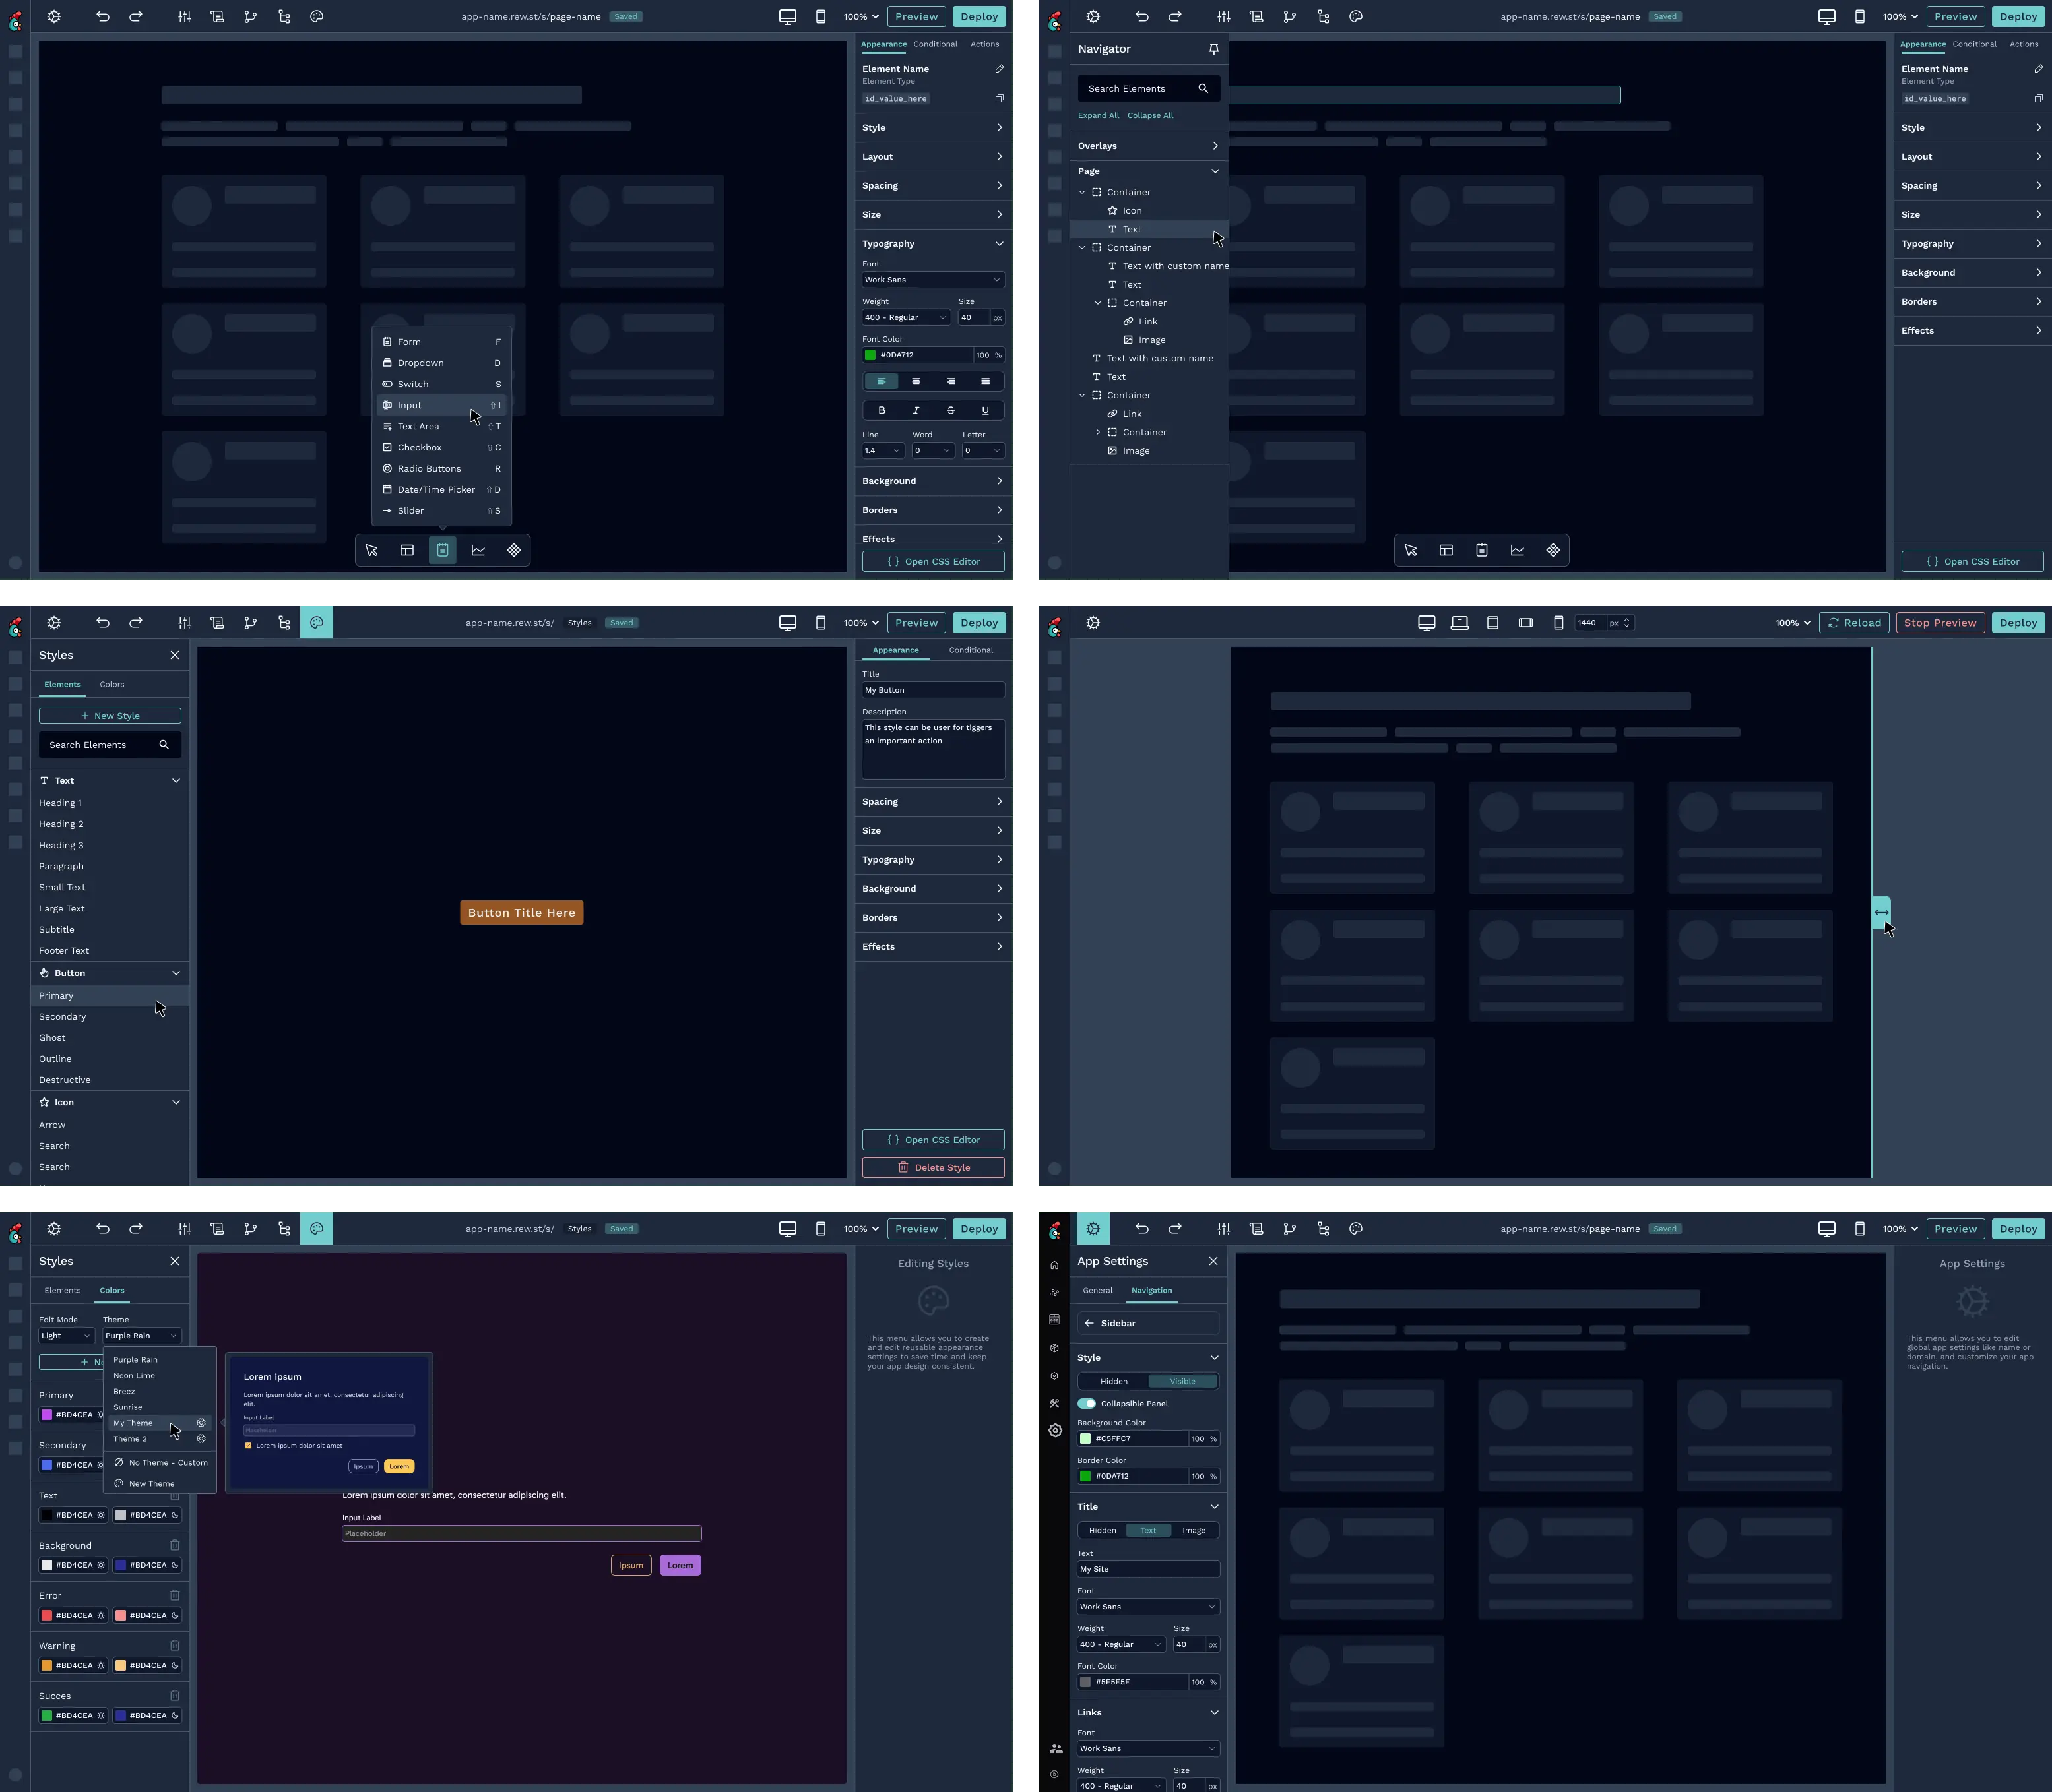
Task: Tick the 'Lorem ipsum dolor sit amet' checkbox
Action: [x=248, y=1445]
